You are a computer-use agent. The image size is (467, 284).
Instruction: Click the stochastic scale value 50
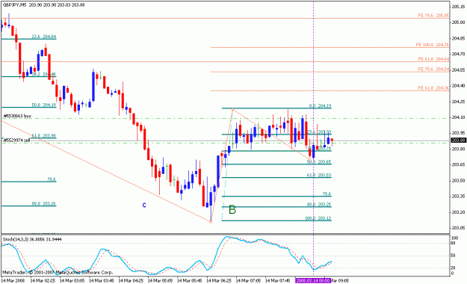(454, 256)
